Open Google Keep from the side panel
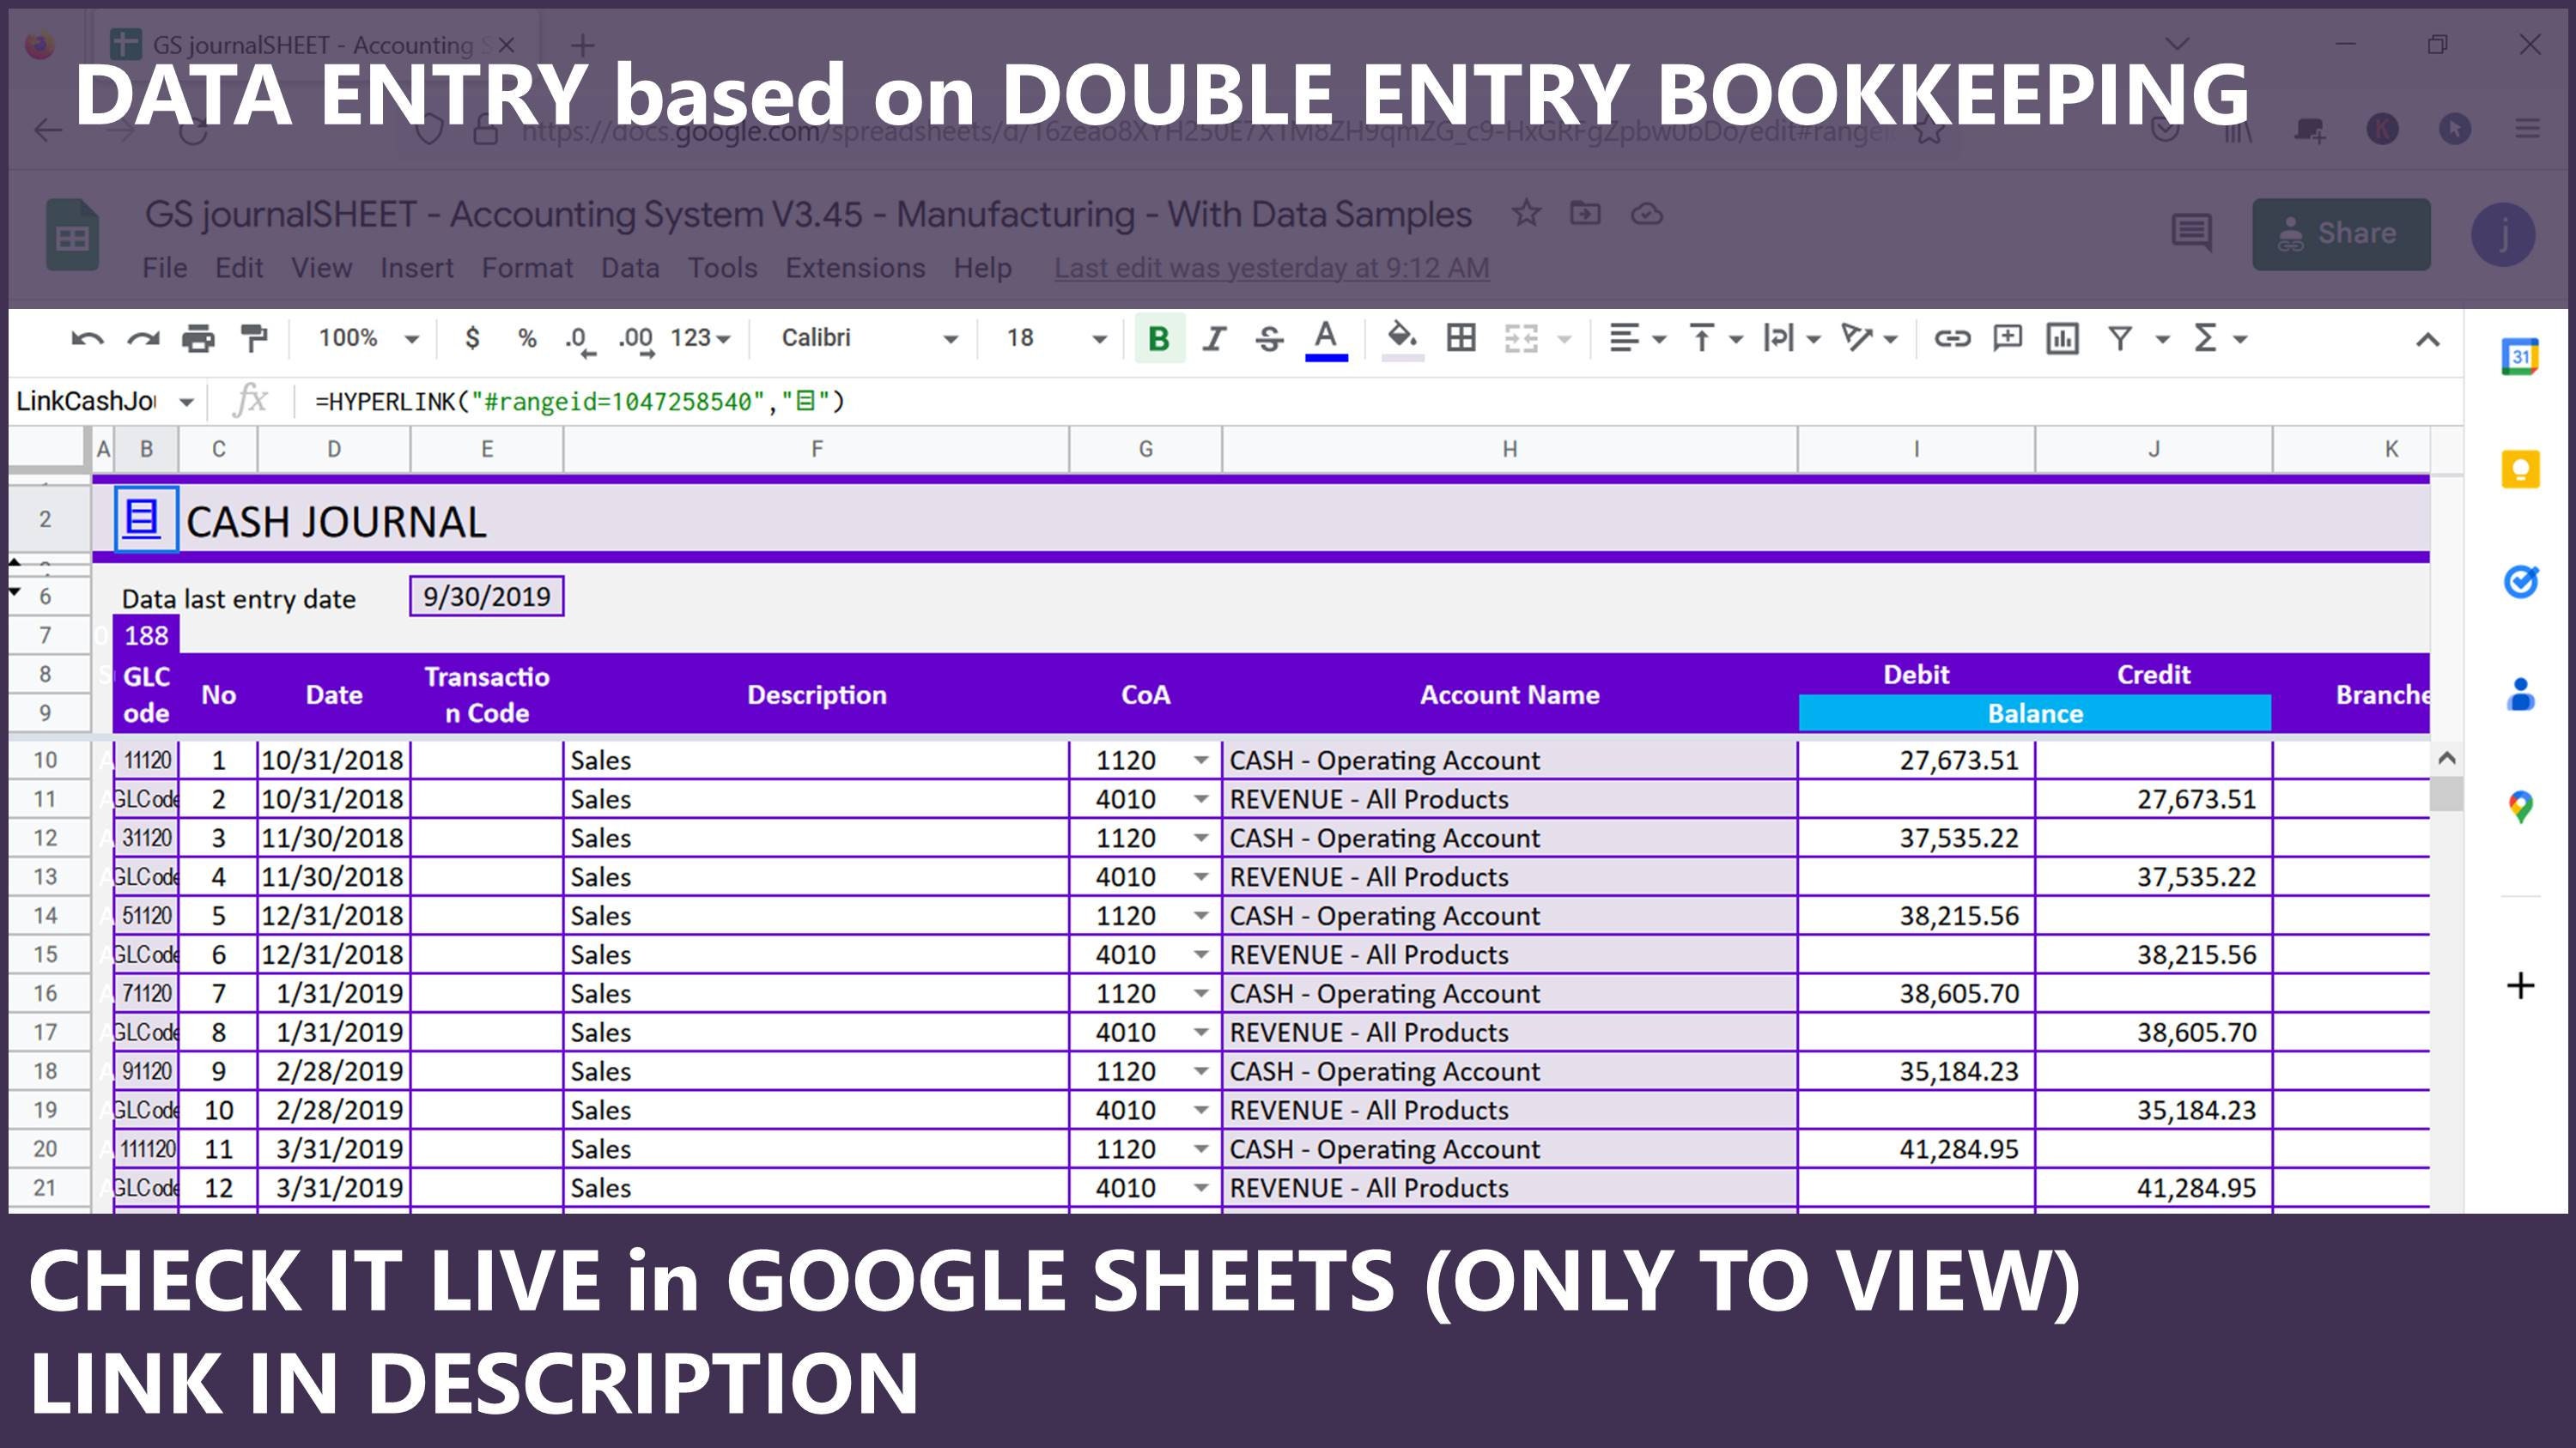This screenshot has height=1448, width=2576. click(2520, 470)
